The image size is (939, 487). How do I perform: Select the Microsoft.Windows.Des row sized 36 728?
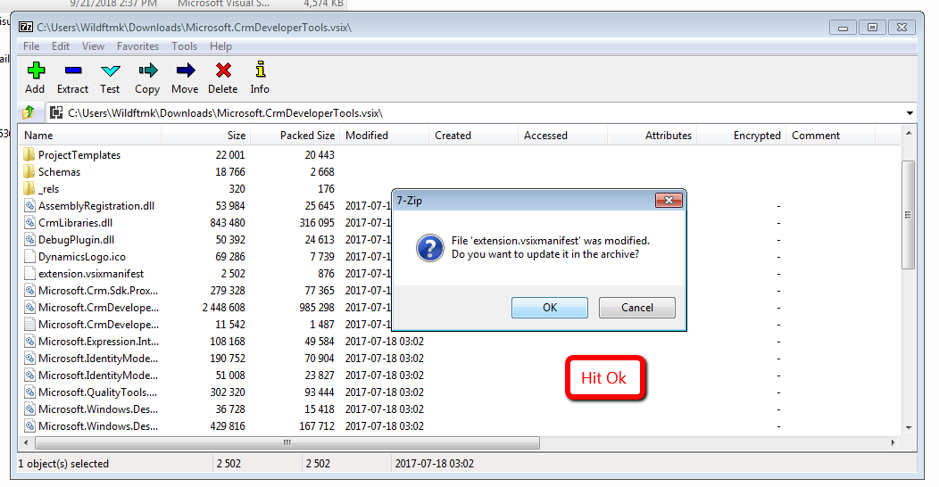[x=460, y=409]
